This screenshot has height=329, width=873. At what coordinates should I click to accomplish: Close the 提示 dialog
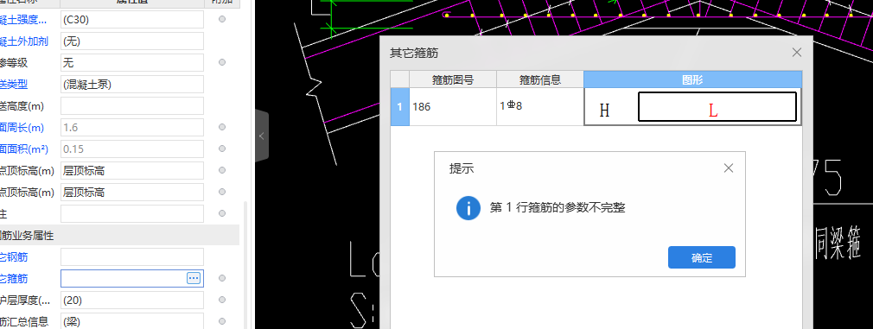point(729,168)
